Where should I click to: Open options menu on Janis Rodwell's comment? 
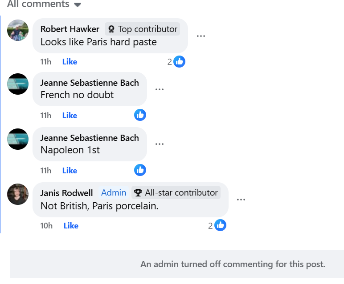[241, 200]
